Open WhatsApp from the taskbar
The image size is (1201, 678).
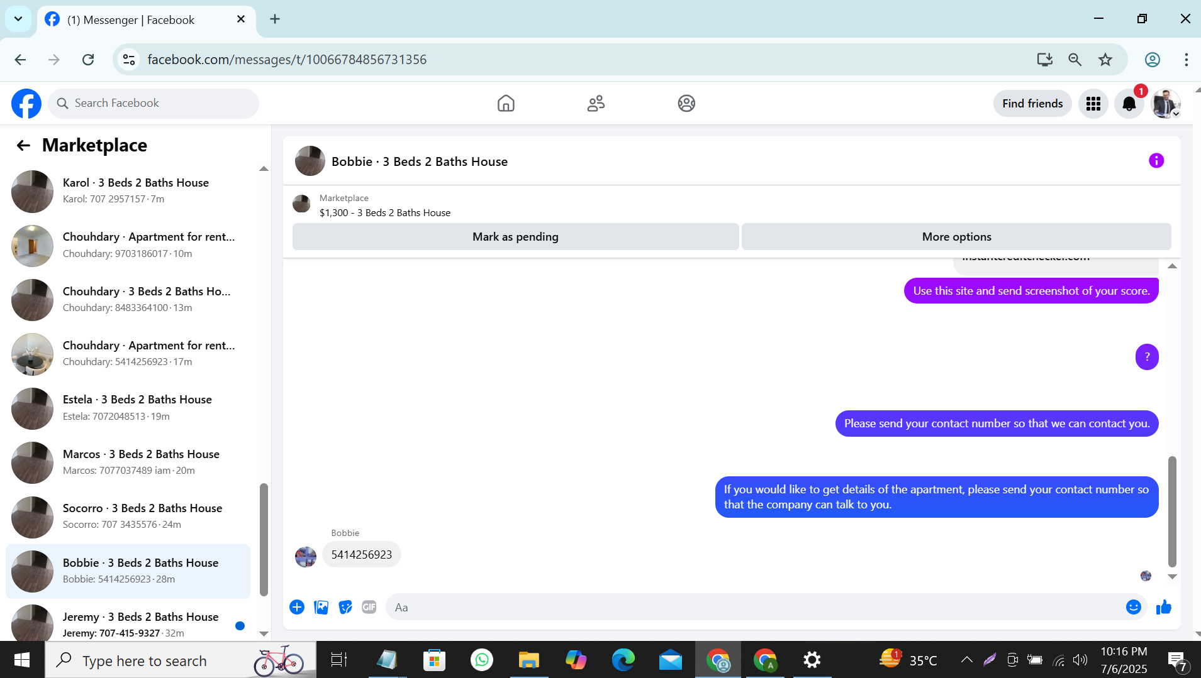(x=482, y=660)
